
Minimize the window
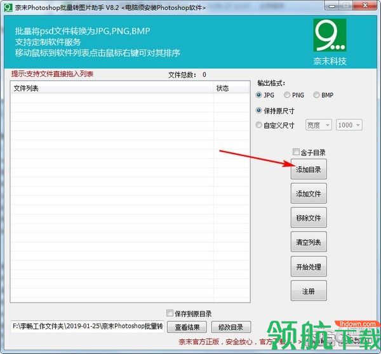pyautogui.click(x=332, y=6)
